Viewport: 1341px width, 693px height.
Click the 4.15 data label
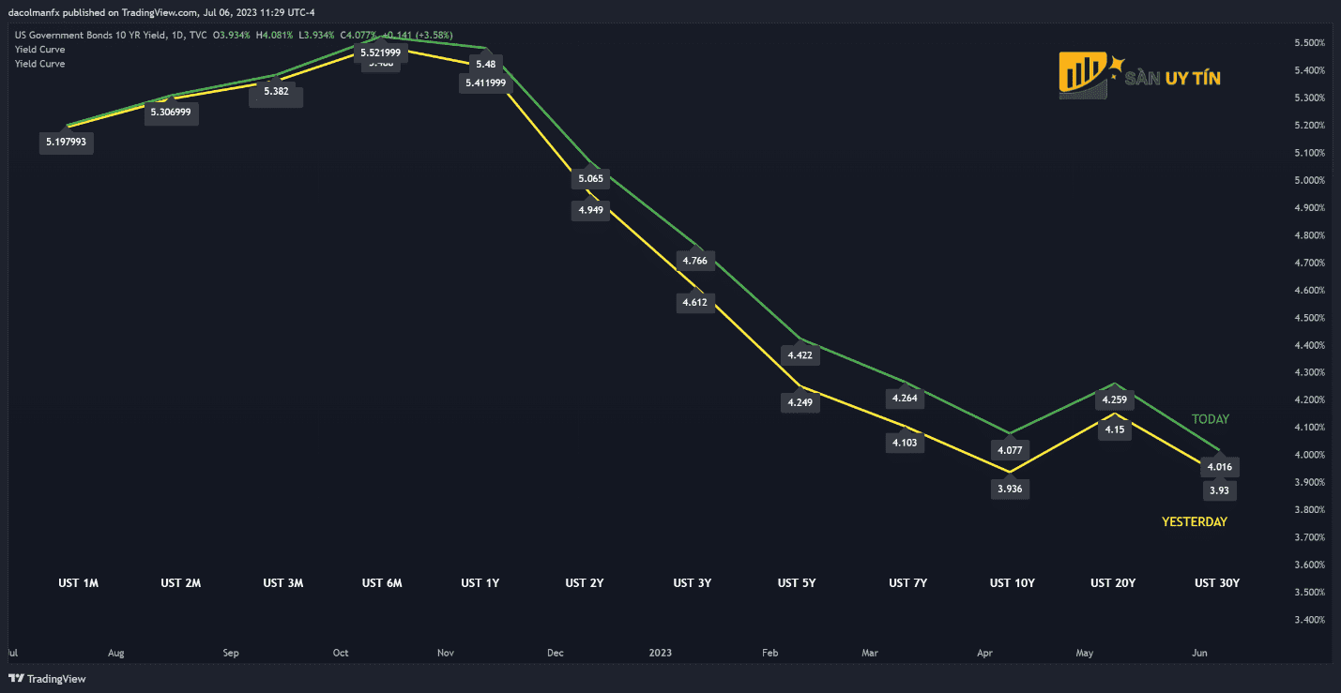click(1114, 429)
